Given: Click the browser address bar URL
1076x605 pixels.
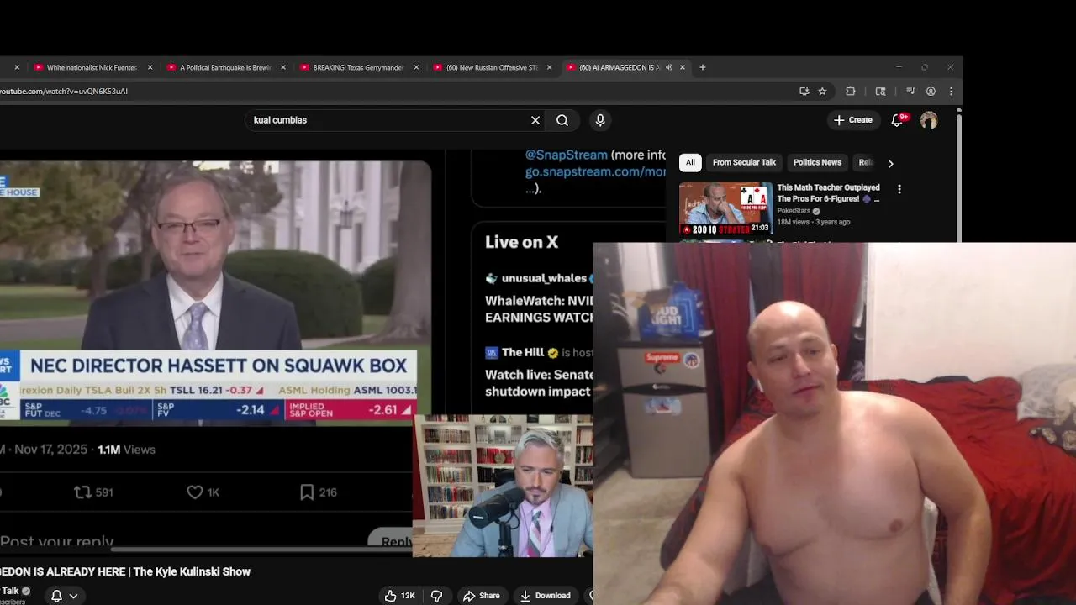Looking at the screenshot, I should coord(64,91).
